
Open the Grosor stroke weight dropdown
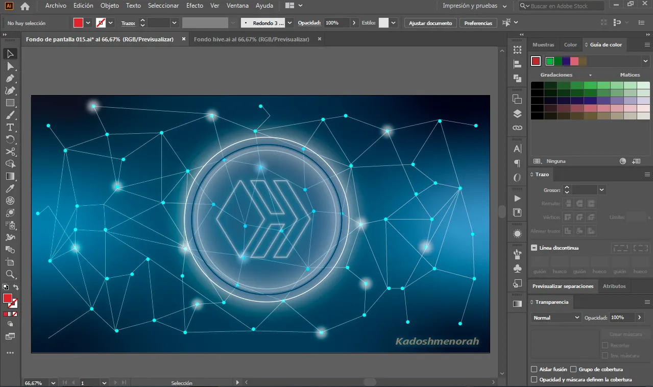point(601,190)
